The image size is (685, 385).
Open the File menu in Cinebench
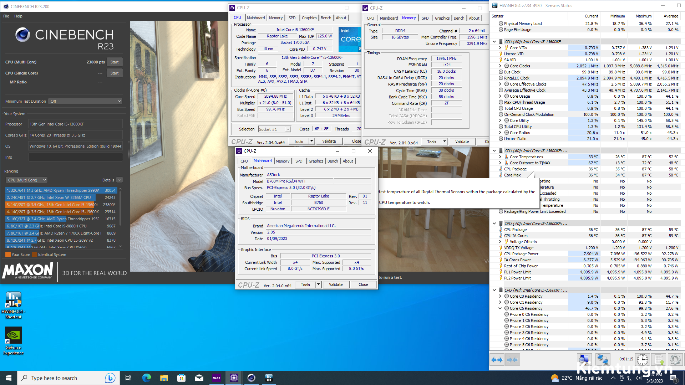tap(6, 16)
